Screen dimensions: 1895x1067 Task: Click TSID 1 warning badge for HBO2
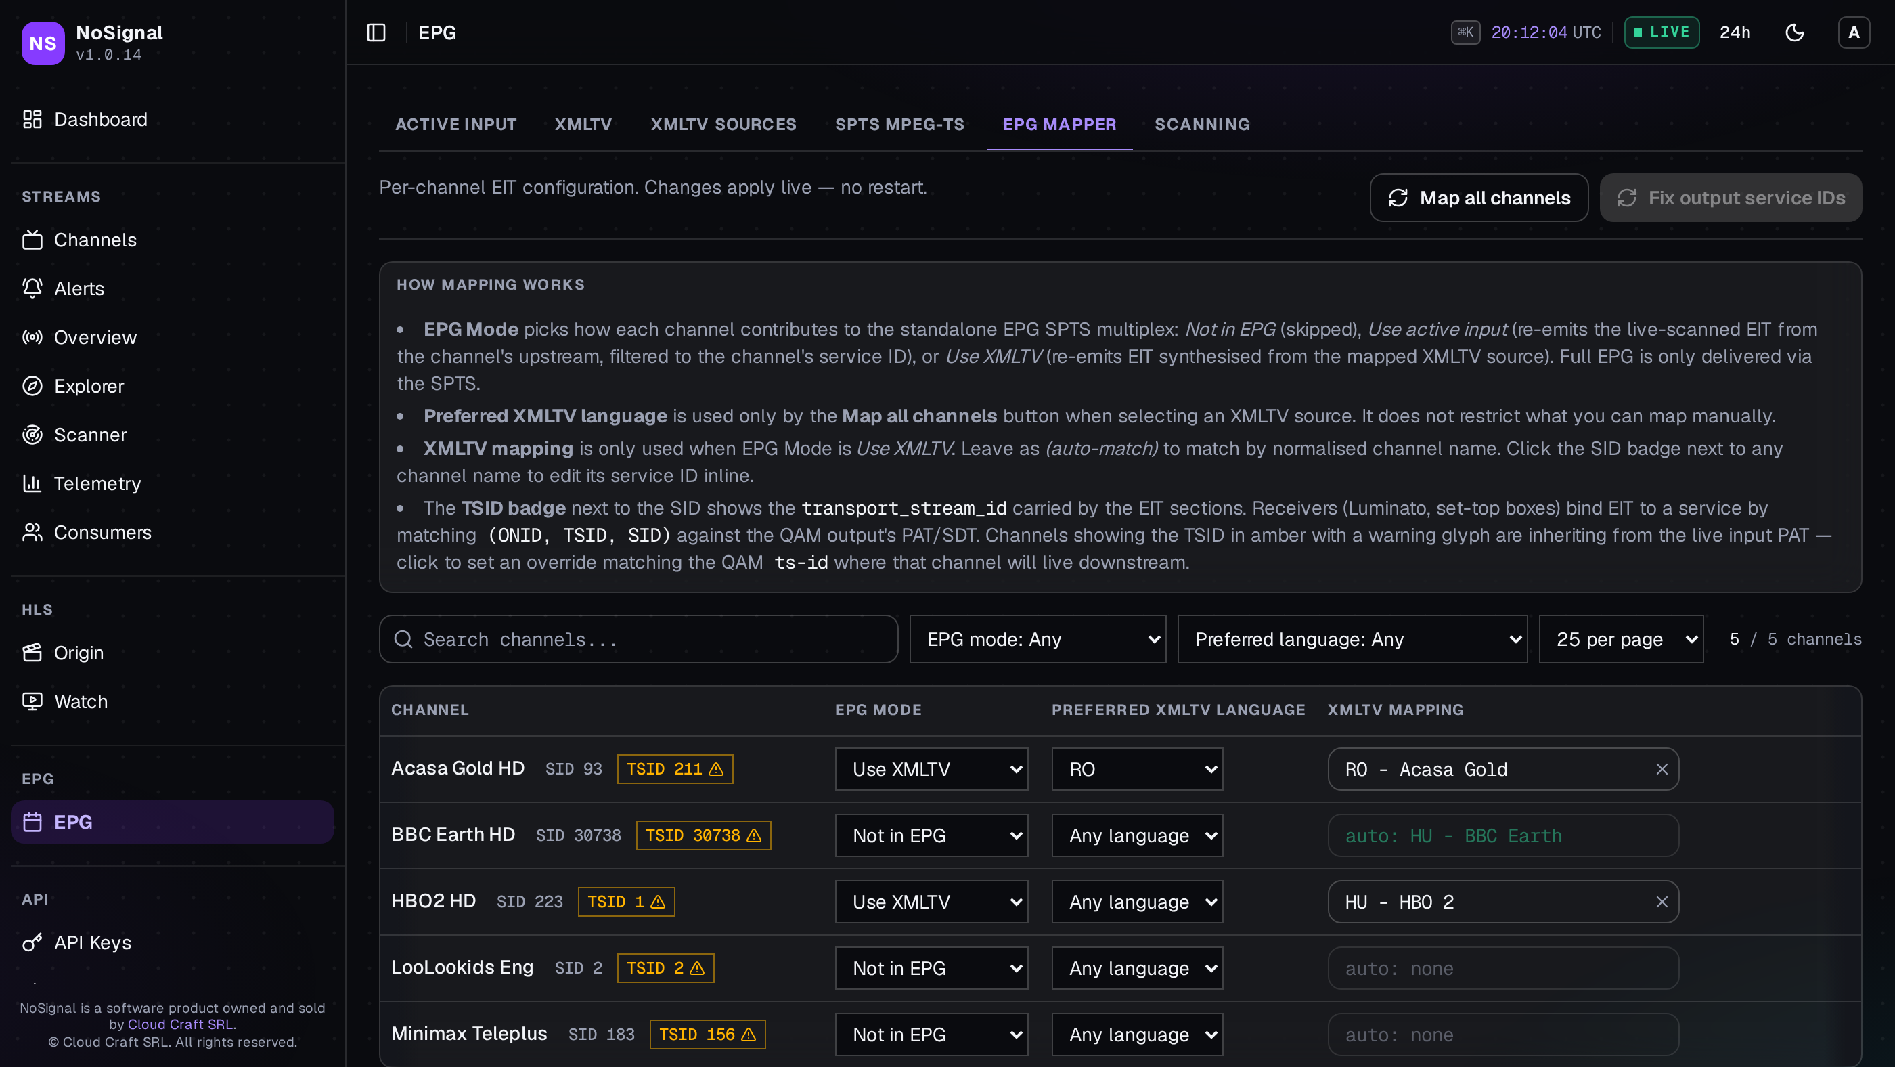tap(626, 902)
